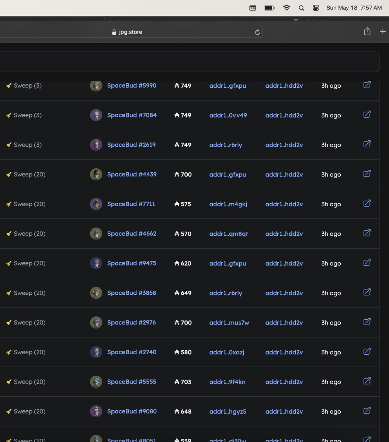Open the SpaceBud #2740 link
The width and height of the screenshot is (389, 442).
point(132,352)
